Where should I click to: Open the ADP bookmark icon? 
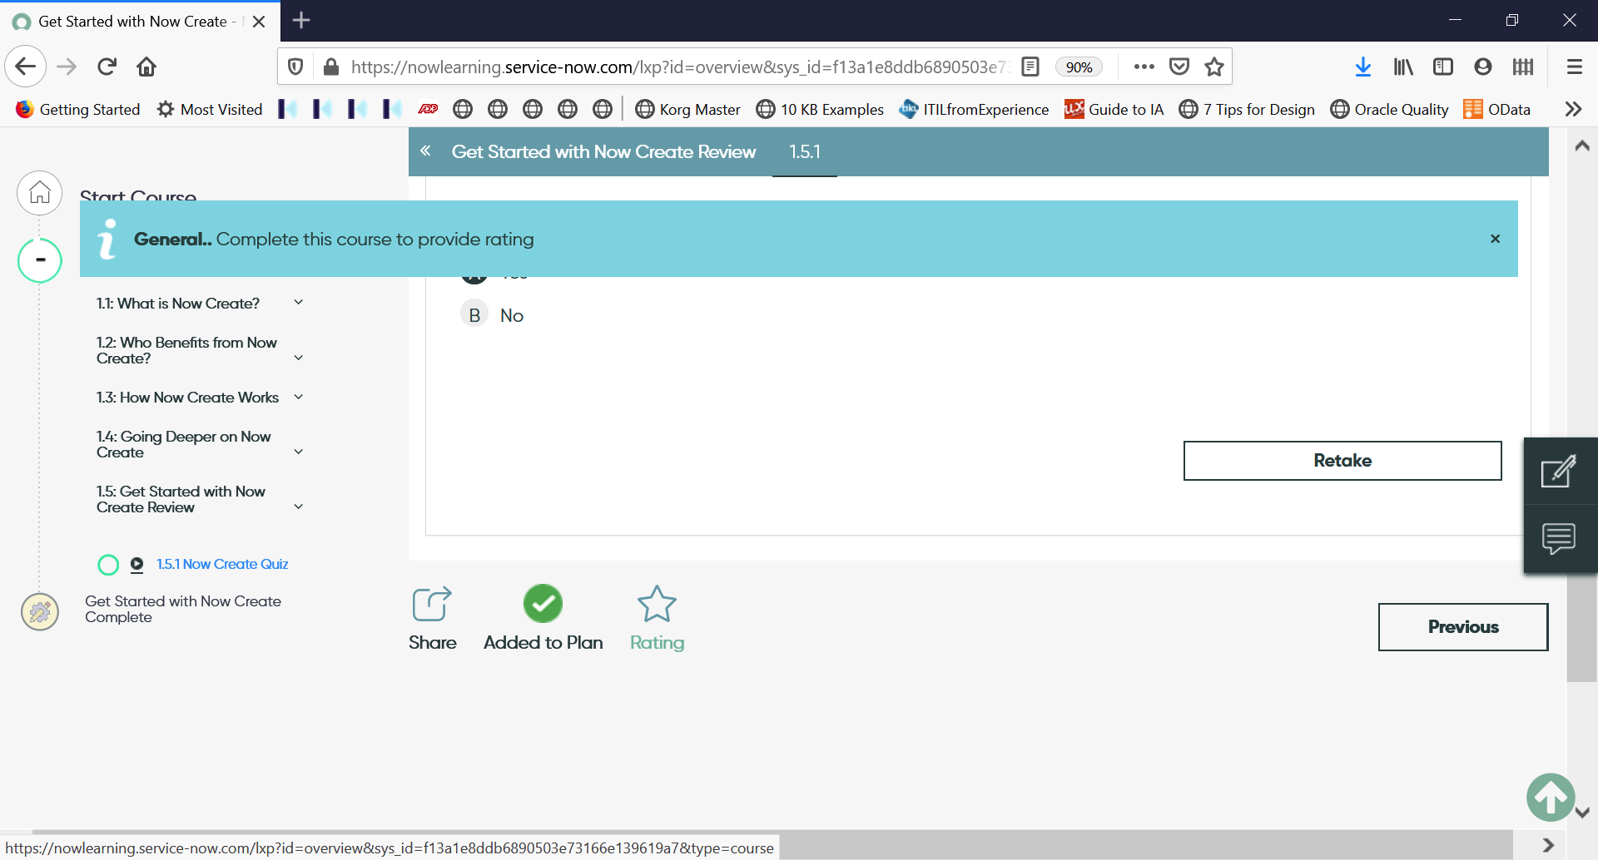(428, 109)
